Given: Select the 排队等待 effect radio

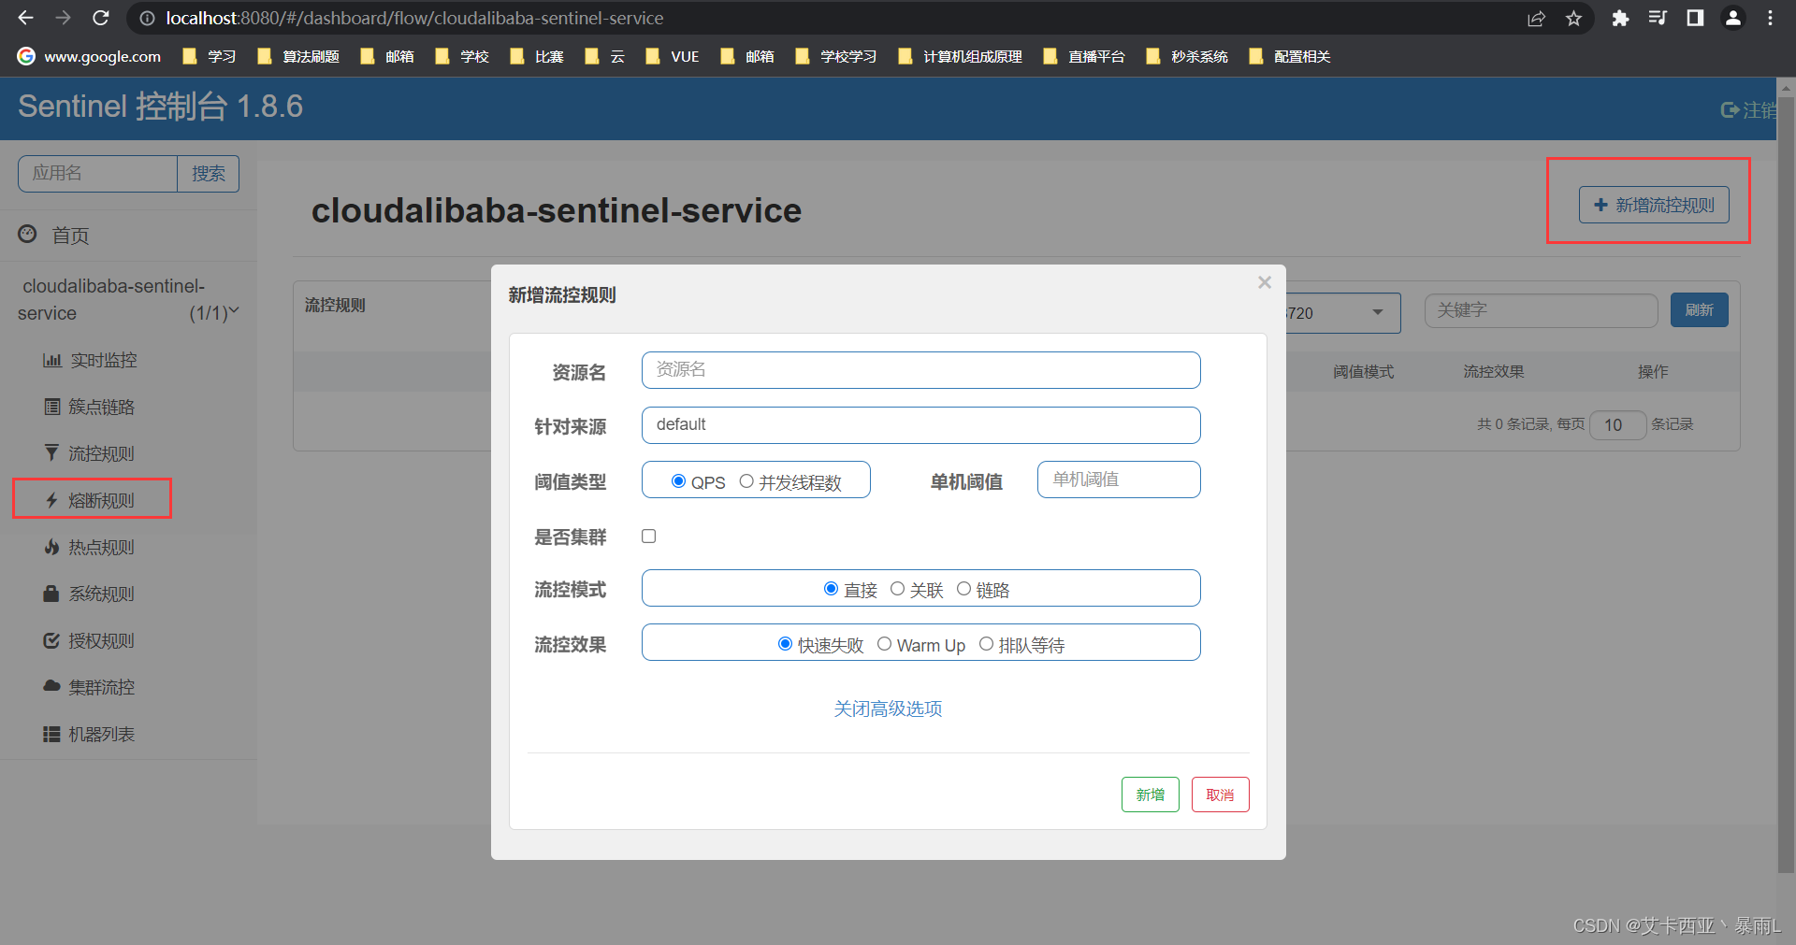Looking at the screenshot, I should (986, 644).
